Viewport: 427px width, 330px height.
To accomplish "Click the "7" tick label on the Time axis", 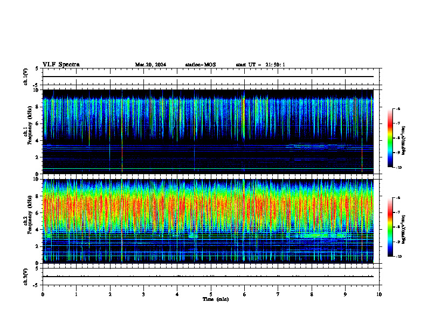I will [278, 294].
